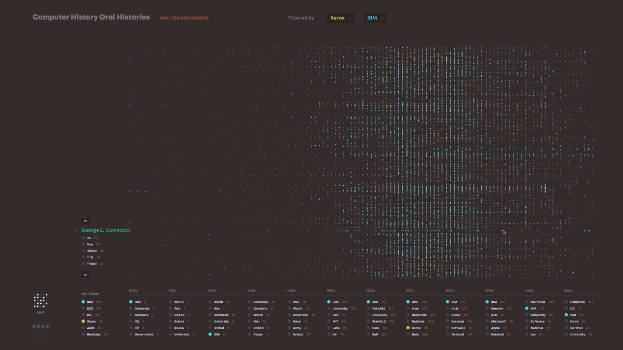The width and height of the screenshot is (623, 350).
Task: Select the 1900s decade header
Action: point(133,291)
